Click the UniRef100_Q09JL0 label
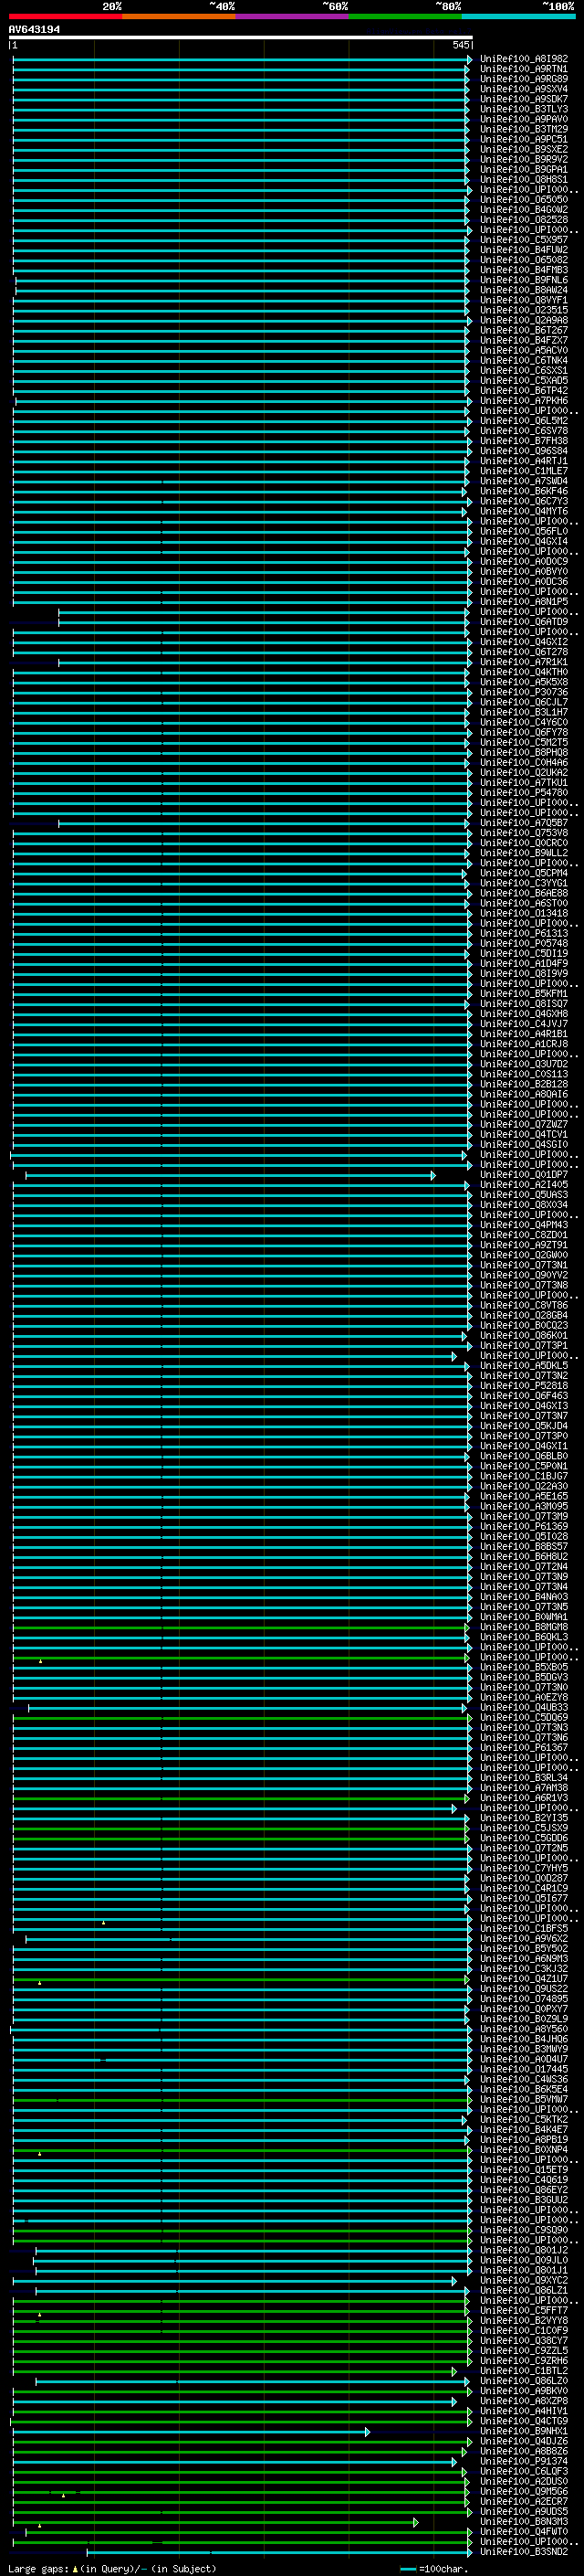 [x=524, y=2260]
